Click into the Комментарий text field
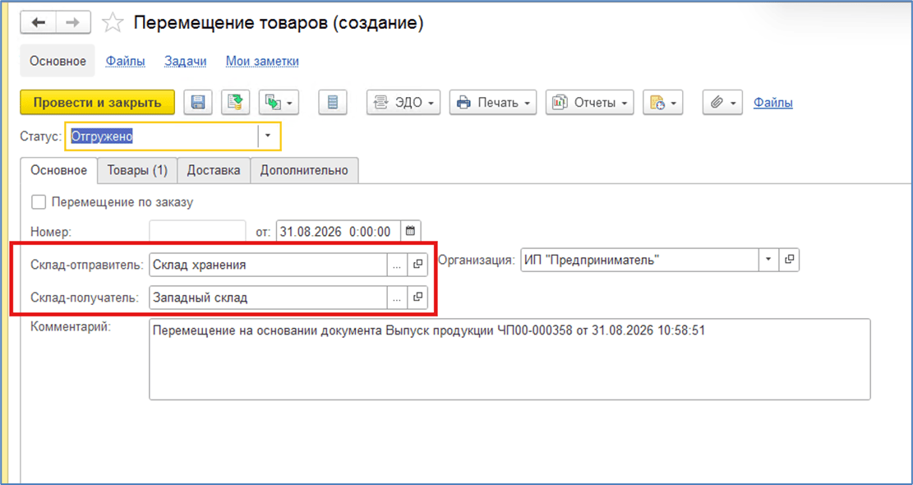The height and width of the screenshot is (485, 913). click(510, 358)
